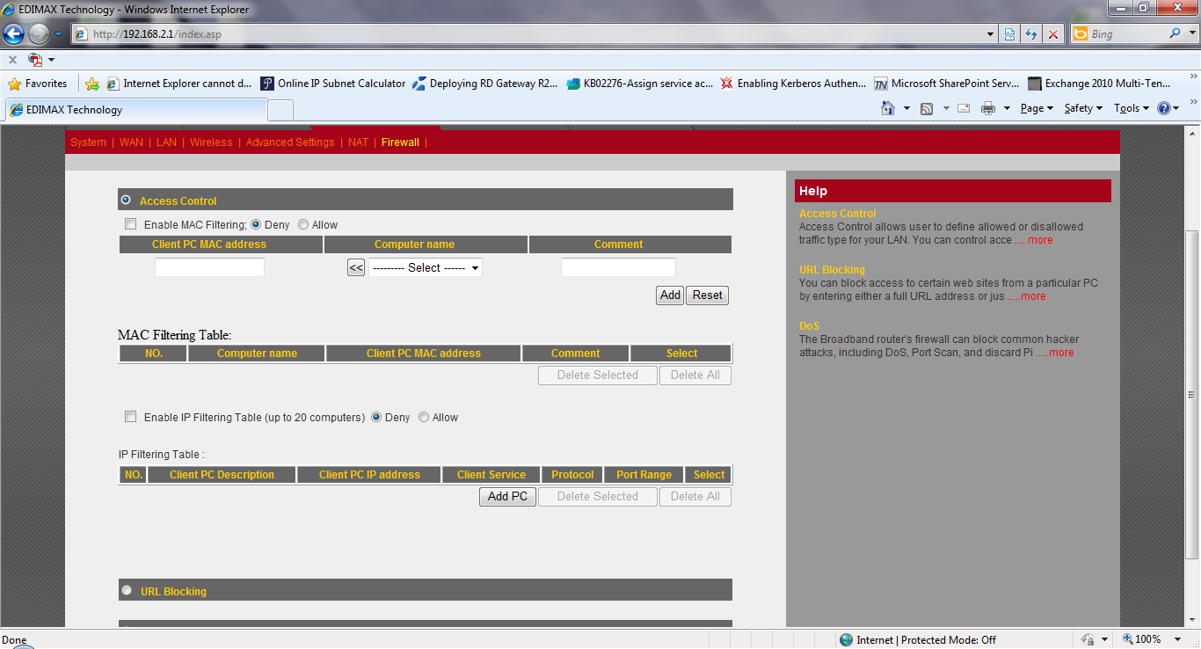Select Deny for IP filtering
The height and width of the screenshot is (649, 1201).
[x=376, y=417]
